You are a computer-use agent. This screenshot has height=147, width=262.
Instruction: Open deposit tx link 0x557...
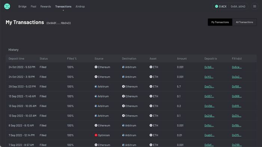209,96
